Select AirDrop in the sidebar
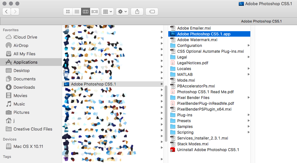The image size is (297, 163). (31, 45)
